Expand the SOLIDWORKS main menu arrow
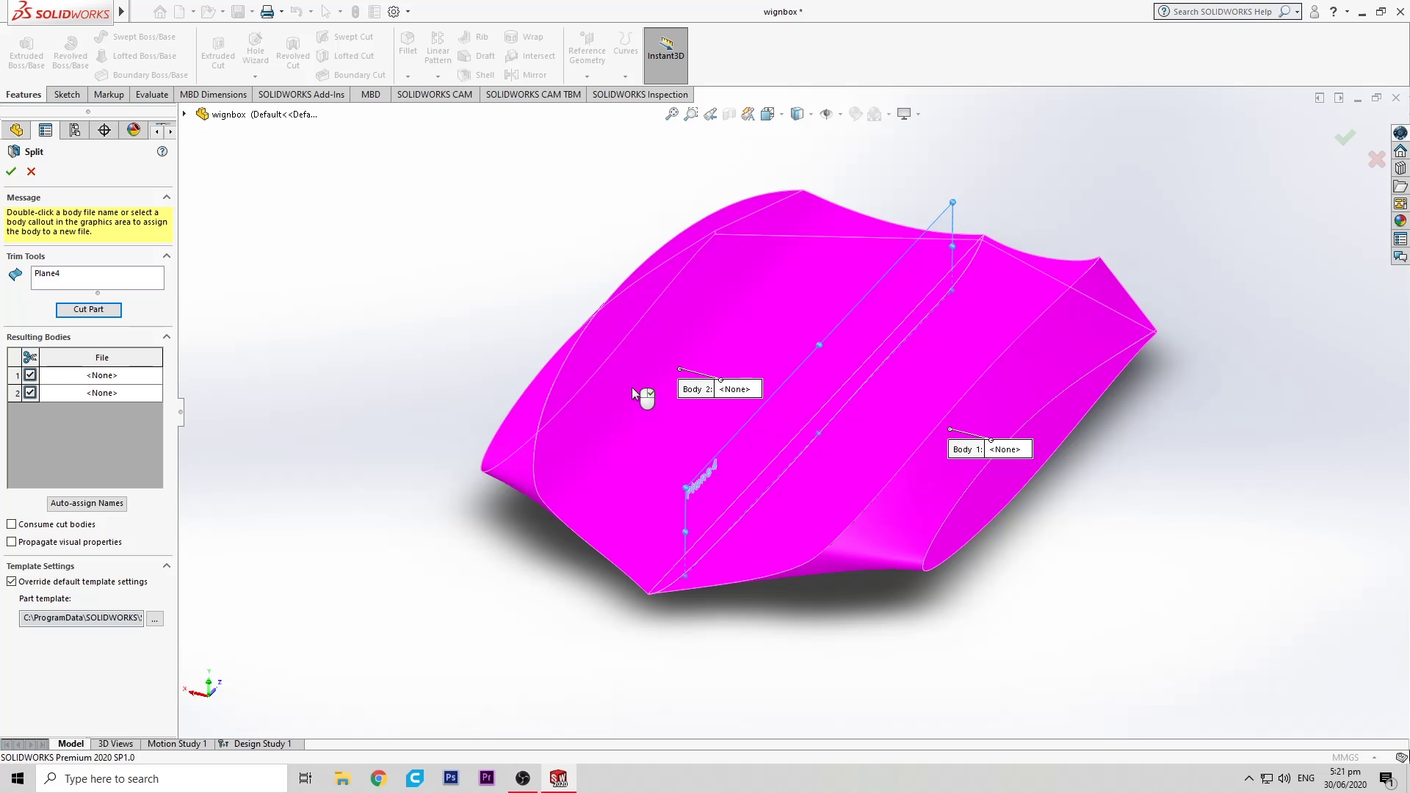 pyautogui.click(x=121, y=12)
